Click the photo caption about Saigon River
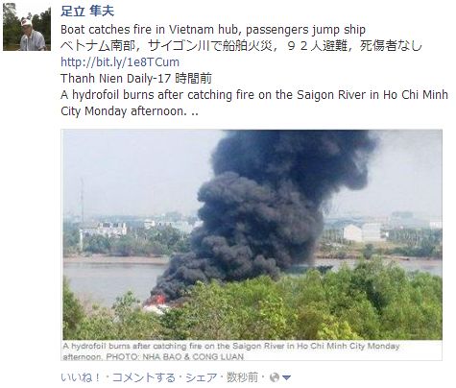This screenshot has height=388, width=456. pos(231,352)
